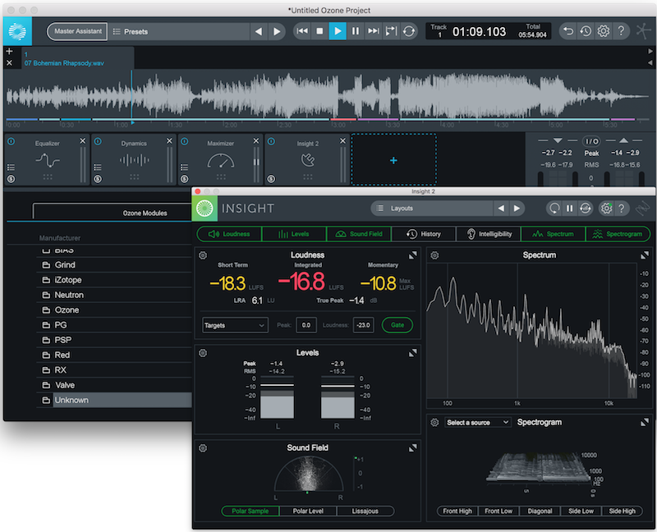The image size is (657, 532).
Task: Go to previous preset in Ozone toolbar
Action: coord(259,31)
